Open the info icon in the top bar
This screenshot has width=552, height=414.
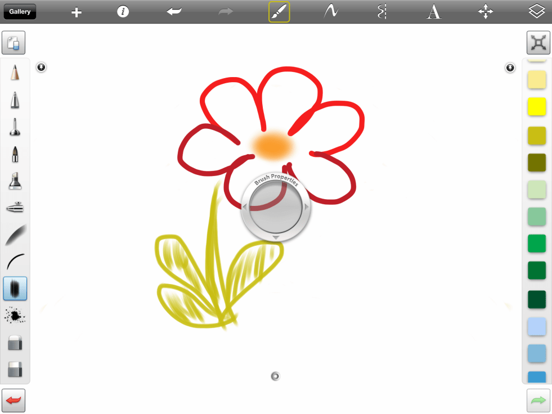coord(123,12)
